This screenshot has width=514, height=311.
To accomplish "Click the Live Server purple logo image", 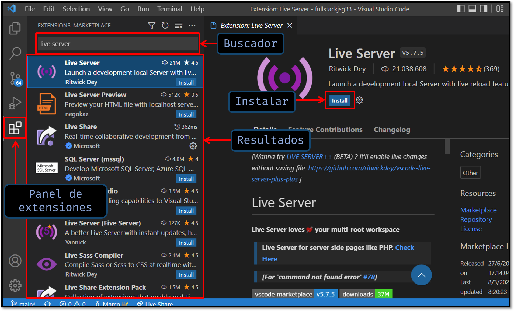I will pos(285,78).
